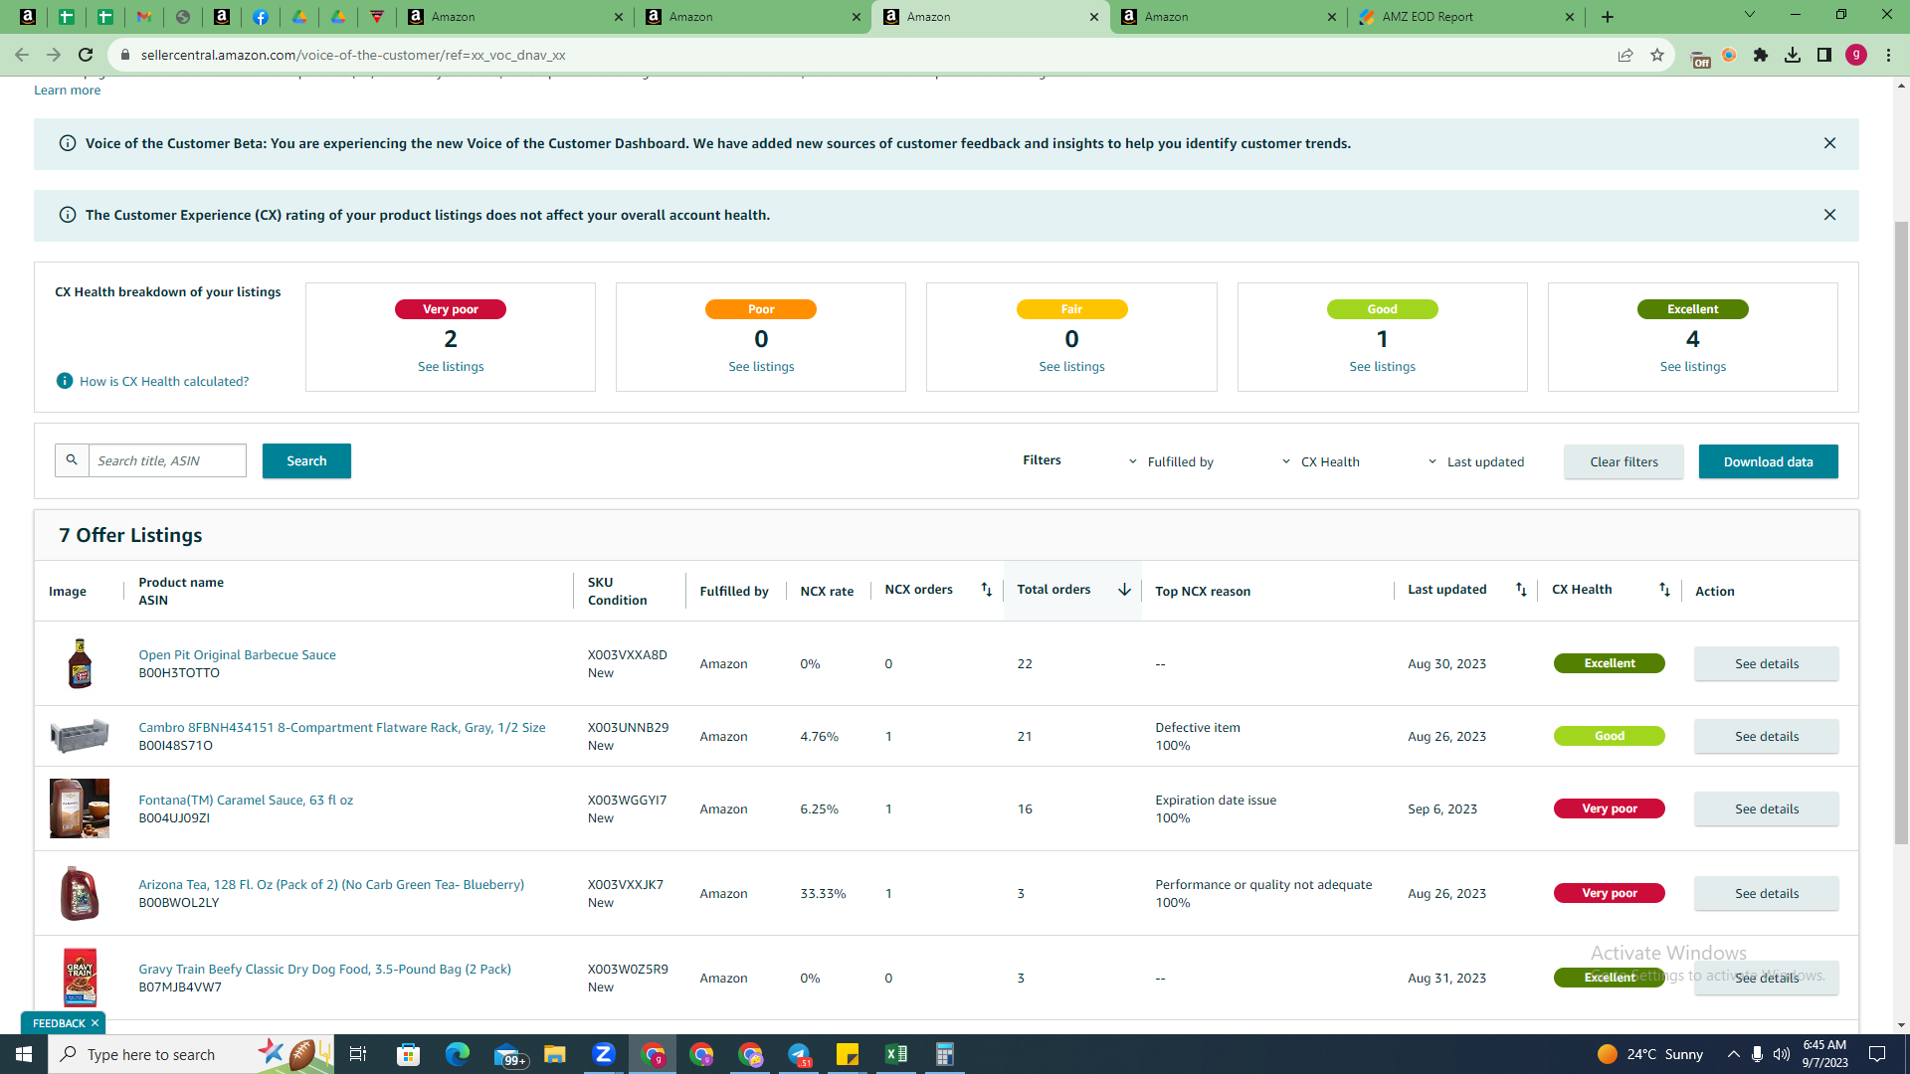Close the AMZ EOD Report tab
1910x1074 pixels.
click(1570, 17)
